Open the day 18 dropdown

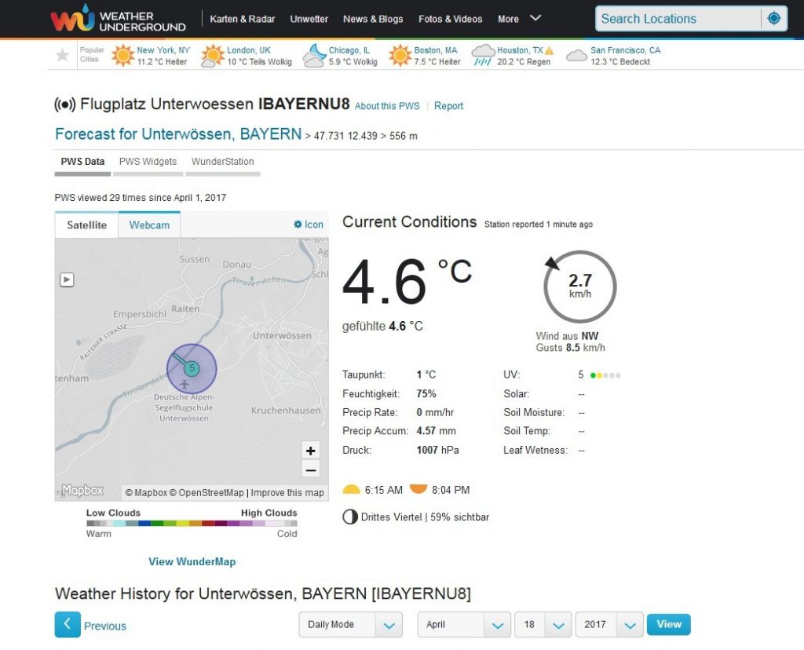coord(543,624)
